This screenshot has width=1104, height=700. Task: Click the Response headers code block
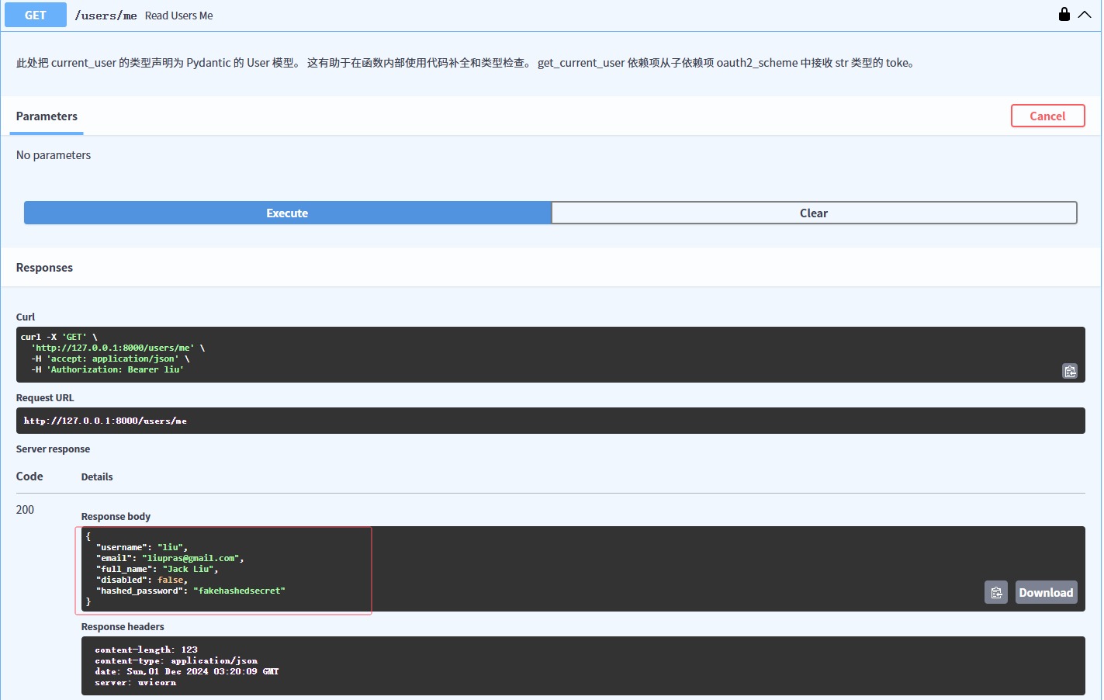pos(582,665)
